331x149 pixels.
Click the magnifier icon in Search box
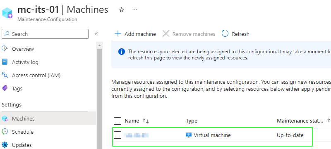(7, 34)
